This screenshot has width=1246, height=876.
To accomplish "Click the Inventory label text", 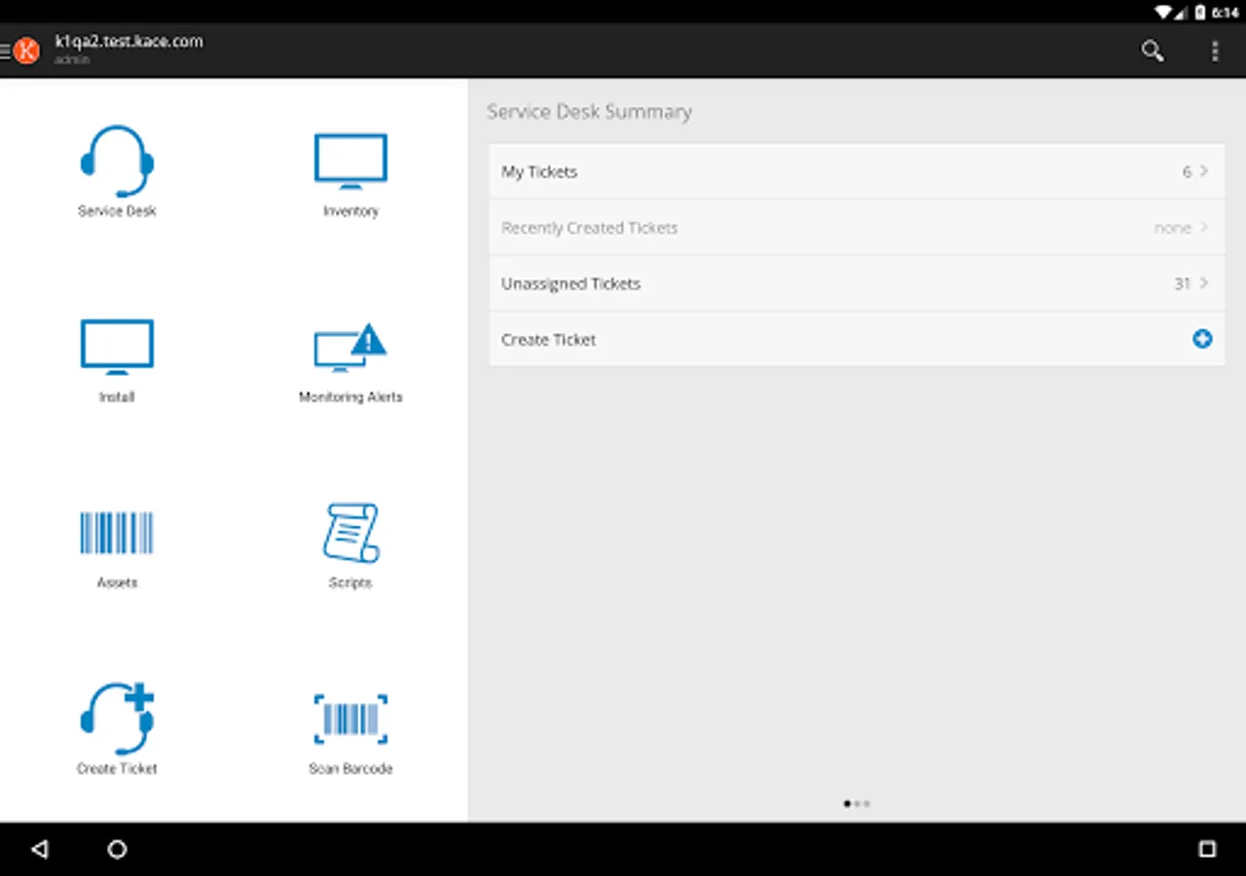I will (350, 211).
